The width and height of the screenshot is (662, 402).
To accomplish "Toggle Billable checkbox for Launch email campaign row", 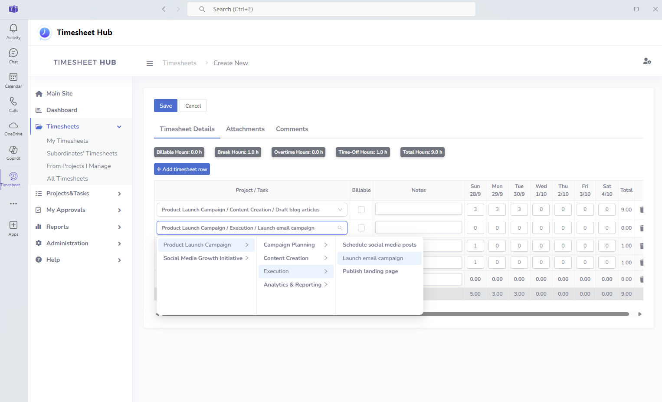I will coord(361,228).
